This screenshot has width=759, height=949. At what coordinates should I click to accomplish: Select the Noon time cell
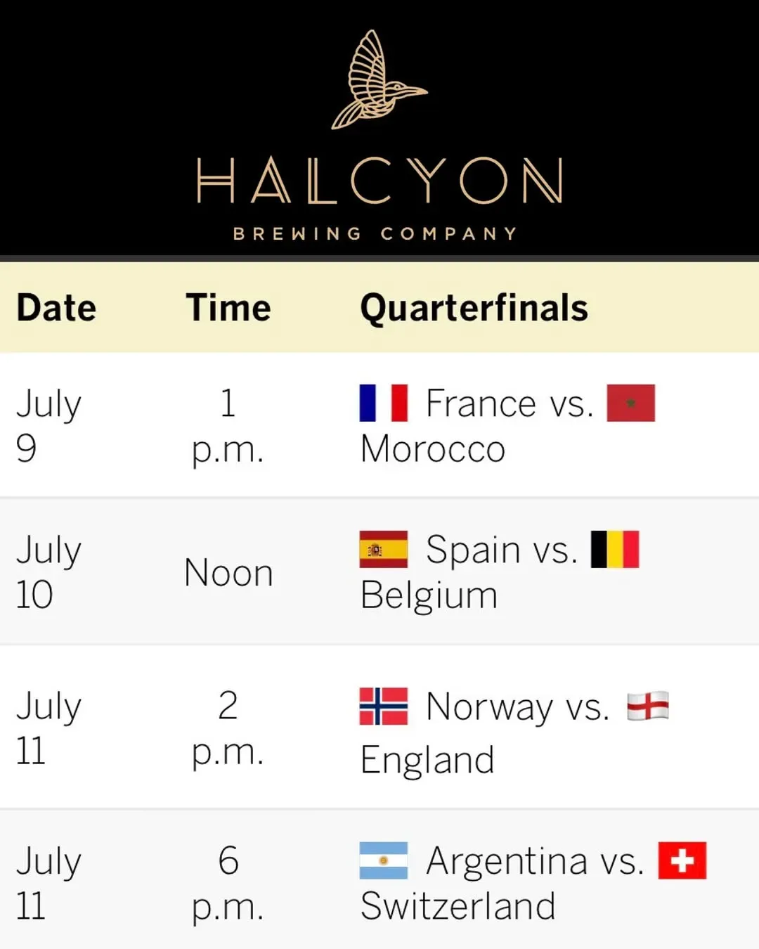point(228,573)
